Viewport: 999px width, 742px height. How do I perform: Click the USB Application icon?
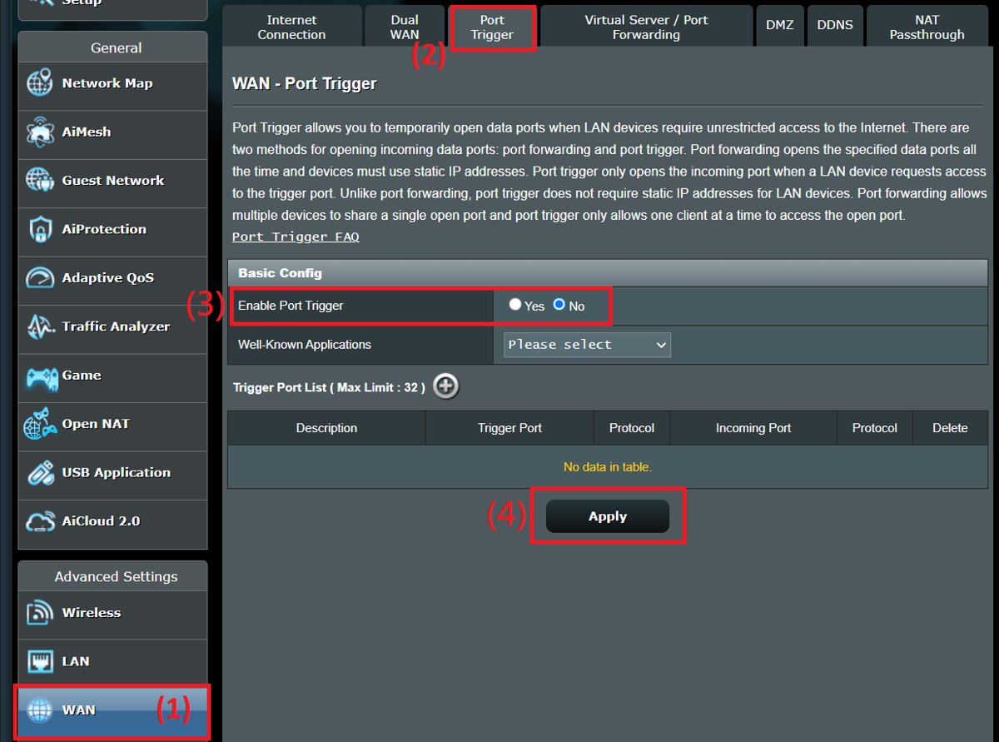(x=40, y=473)
